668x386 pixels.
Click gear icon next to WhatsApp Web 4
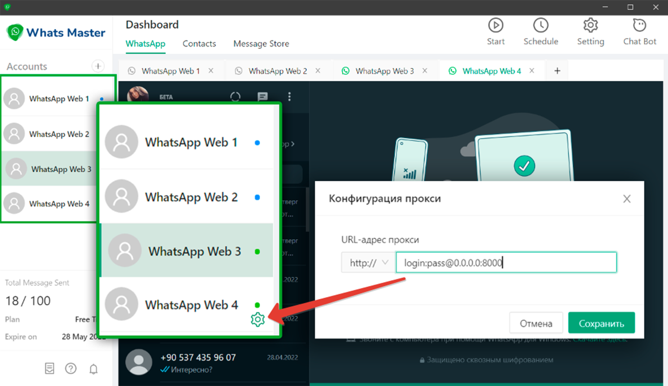coord(258,320)
